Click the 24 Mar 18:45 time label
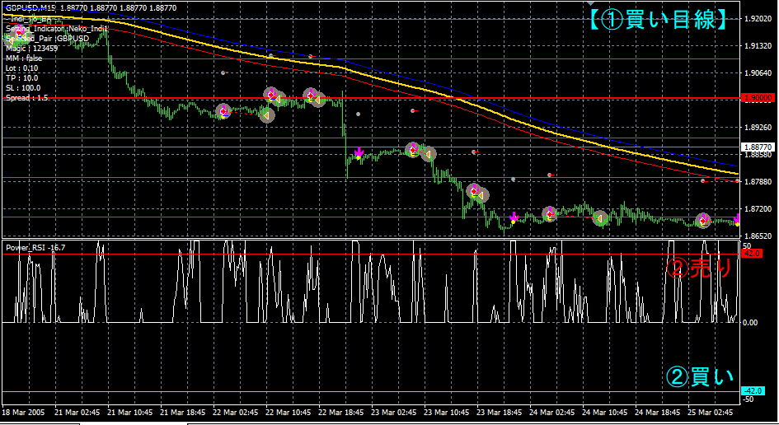The image size is (779, 425). pos(657,413)
